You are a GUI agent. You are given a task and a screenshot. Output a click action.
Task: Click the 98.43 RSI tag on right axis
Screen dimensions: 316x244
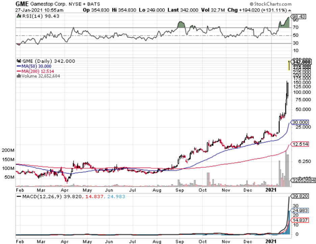(x=298, y=17)
